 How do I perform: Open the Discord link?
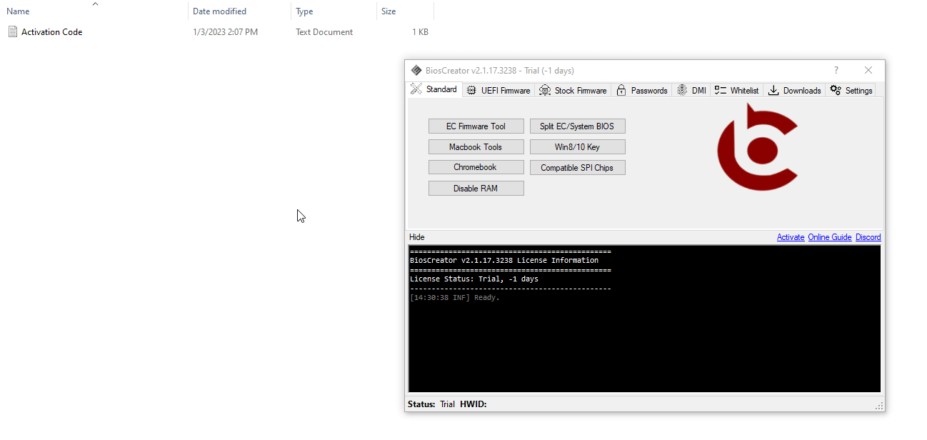pos(868,237)
